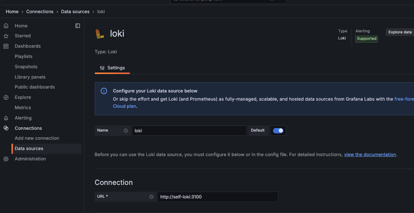The image size is (414, 213).
Task: Click the Settings tab sliders icon
Action: pyautogui.click(x=102, y=68)
